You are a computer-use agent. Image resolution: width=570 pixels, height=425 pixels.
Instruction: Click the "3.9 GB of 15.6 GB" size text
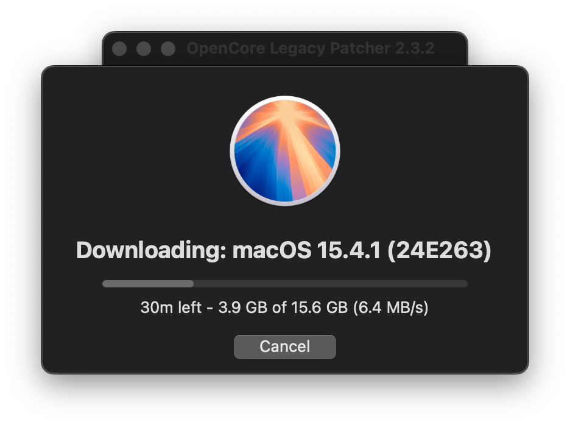(280, 308)
